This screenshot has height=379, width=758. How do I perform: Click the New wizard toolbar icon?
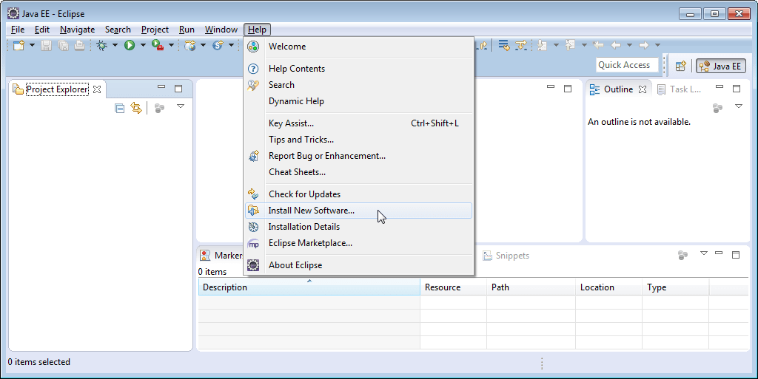point(19,45)
